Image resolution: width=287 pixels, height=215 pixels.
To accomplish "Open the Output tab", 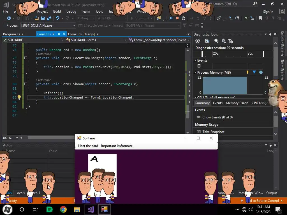I will coord(271,193).
